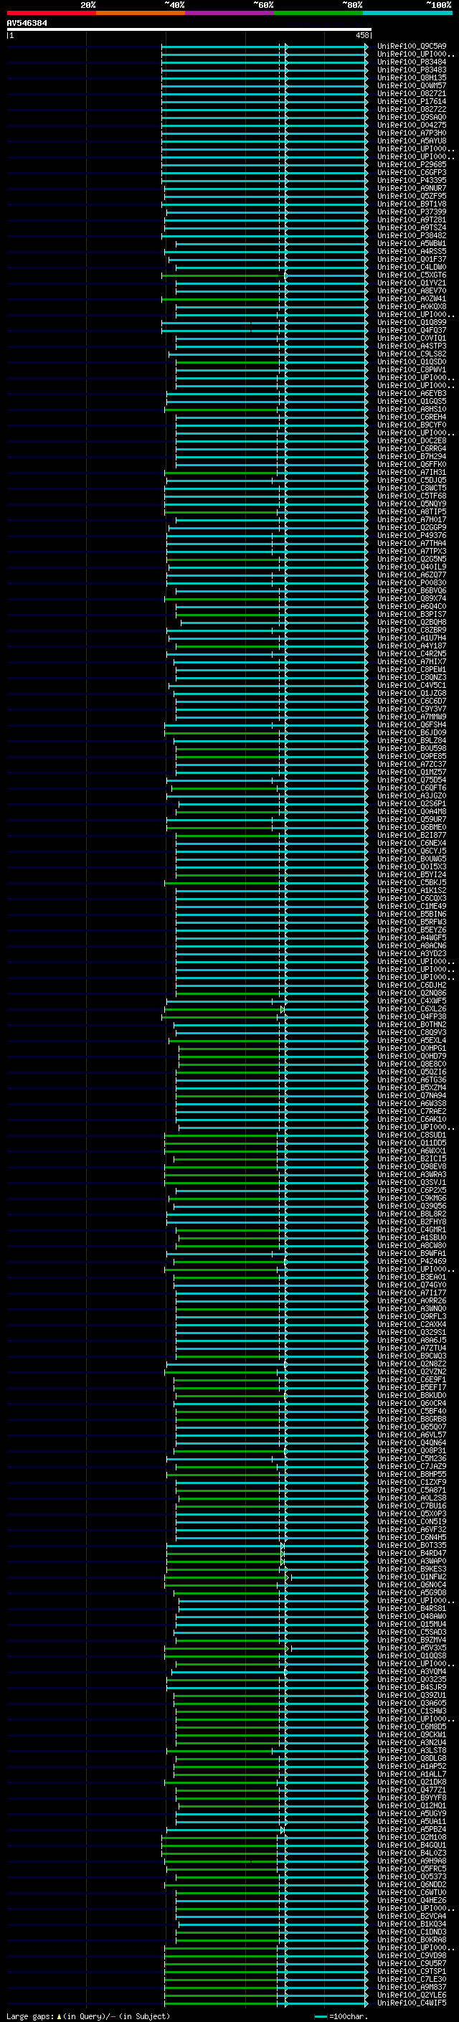The image size is (459, 2022).
Task: Click hit label UniRef100_O04275
Action: (x=411, y=125)
